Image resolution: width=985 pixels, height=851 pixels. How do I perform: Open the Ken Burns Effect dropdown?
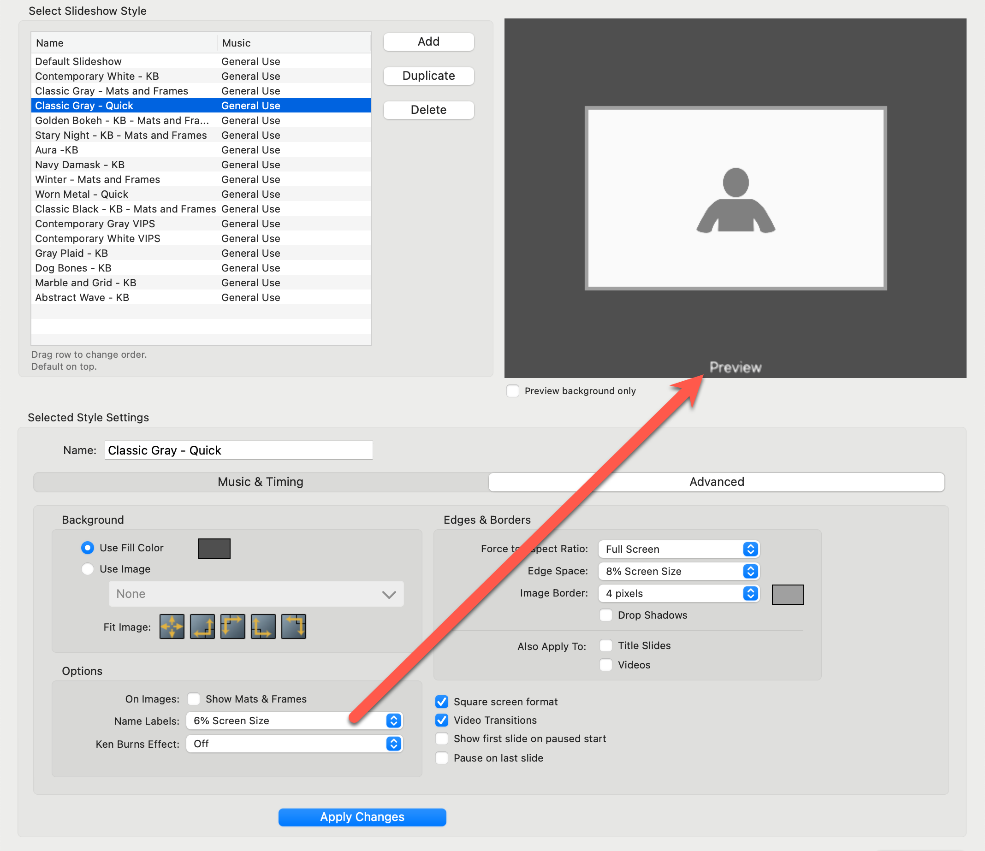(294, 744)
